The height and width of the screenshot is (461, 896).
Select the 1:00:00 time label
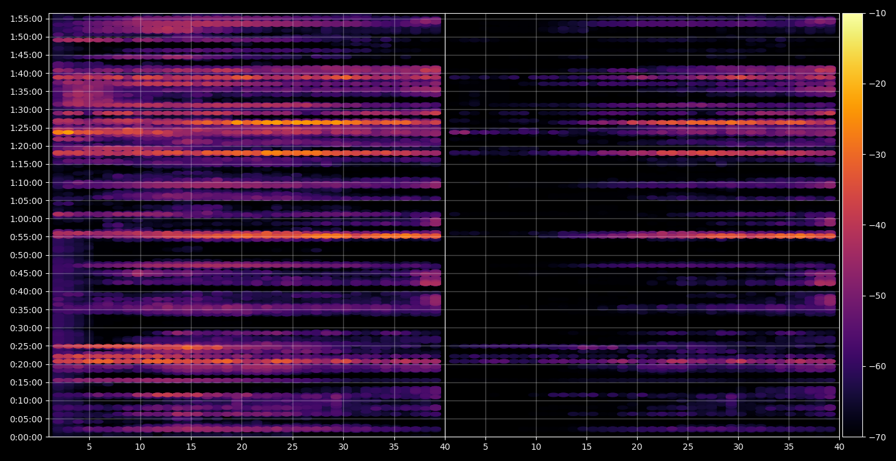[26, 218]
